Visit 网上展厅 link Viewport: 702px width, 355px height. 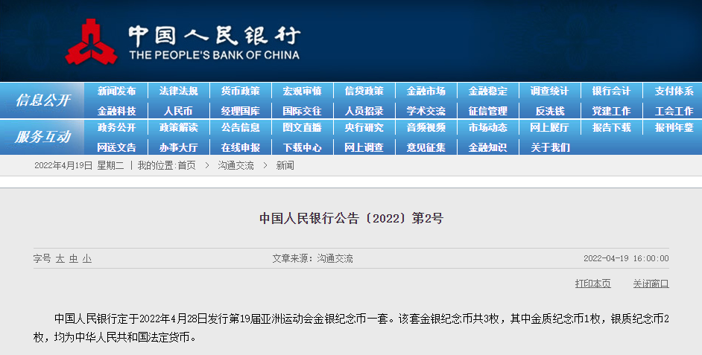pyautogui.click(x=549, y=128)
